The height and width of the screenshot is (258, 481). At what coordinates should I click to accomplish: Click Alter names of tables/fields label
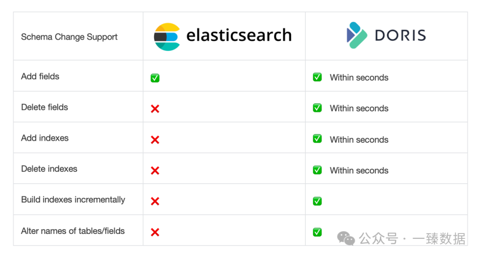73,231
